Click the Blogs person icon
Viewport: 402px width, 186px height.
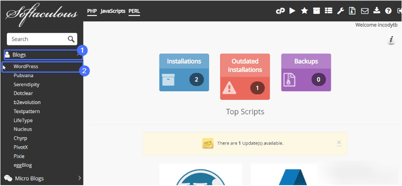click(x=7, y=54)
